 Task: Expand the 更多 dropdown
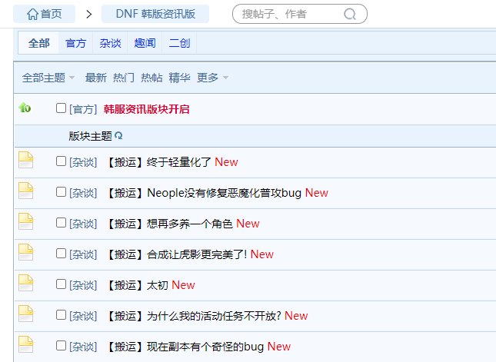click(x=212, y=78)
